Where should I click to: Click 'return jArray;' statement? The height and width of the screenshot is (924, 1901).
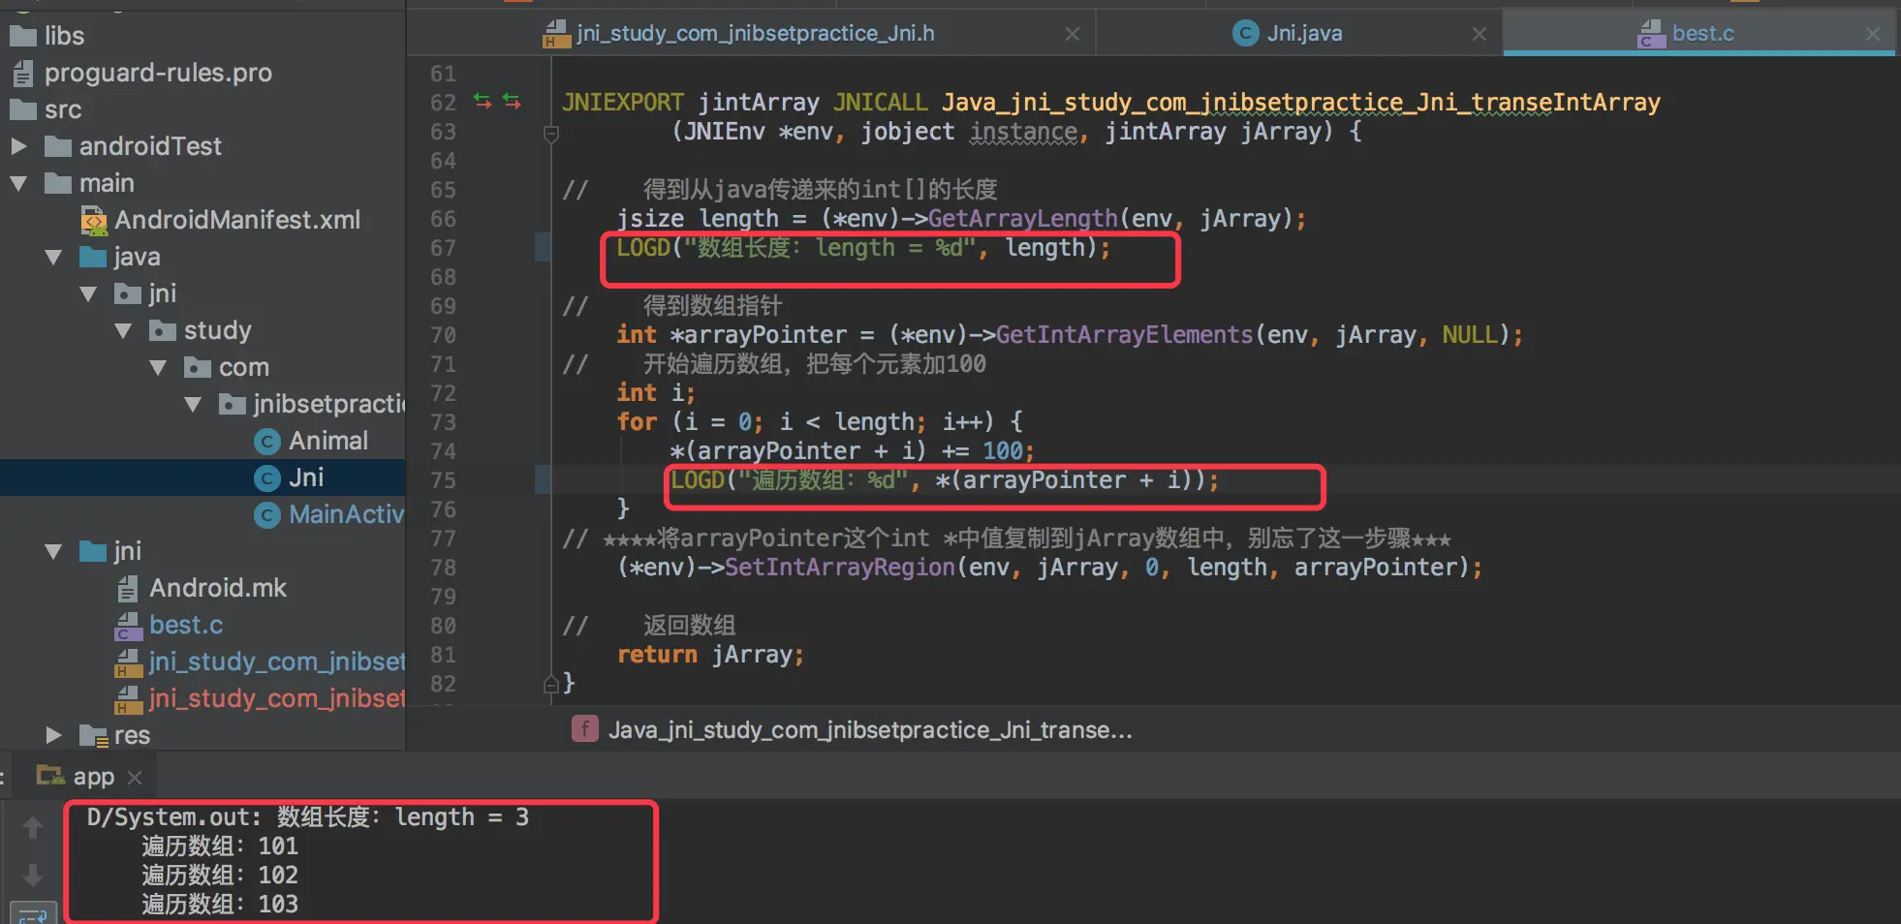(x=710, y=655)
